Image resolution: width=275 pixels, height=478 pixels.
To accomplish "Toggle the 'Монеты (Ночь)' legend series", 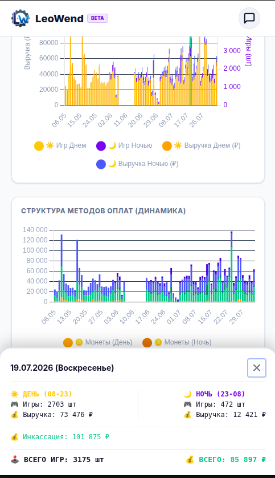I will point(177,342).
